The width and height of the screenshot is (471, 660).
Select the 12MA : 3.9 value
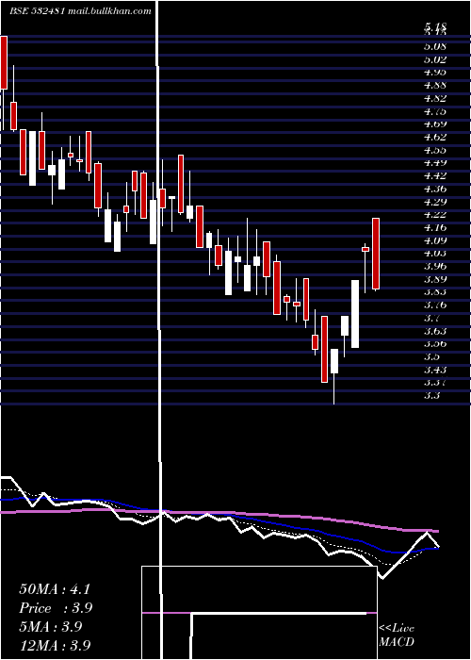(55, 645)
